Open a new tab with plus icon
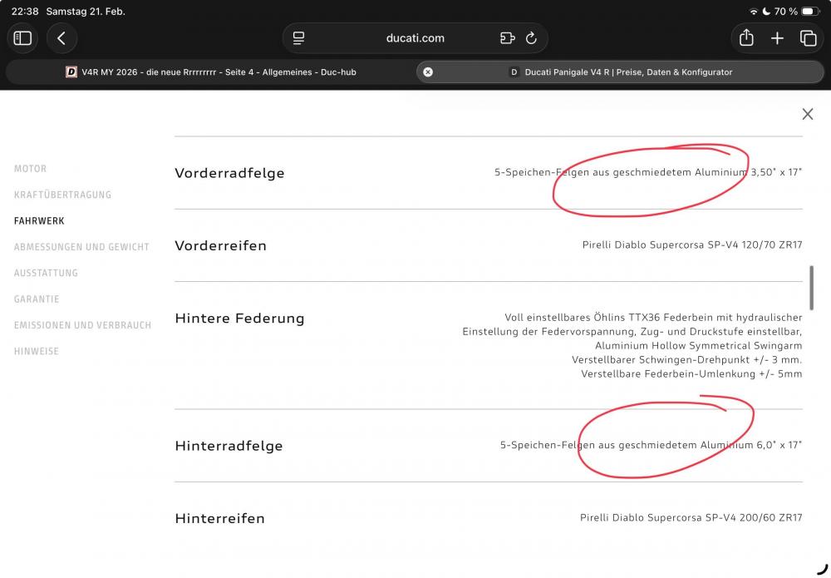Viewport: 831px width, 578px height. pyautogui.click(x=777, y=38)
